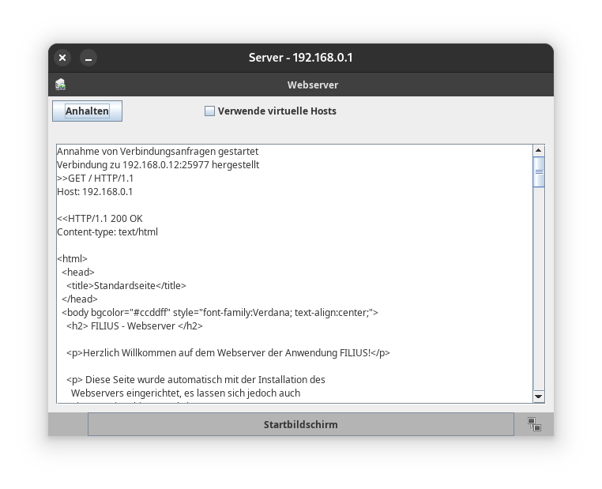
Task: Click the network windows icon at bottom right
Action: (534, 424)
